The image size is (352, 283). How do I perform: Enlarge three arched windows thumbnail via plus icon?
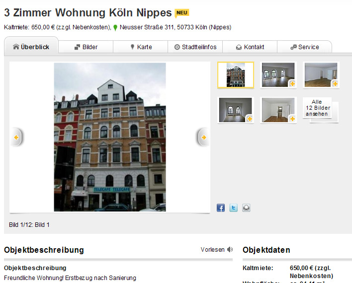tap(292, 83)
